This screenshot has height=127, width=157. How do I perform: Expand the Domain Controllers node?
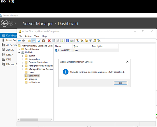point(23,63)
